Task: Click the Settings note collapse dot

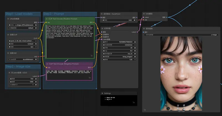Action: tap(102, 93)
